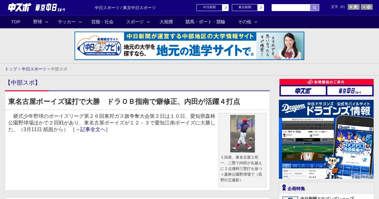
Task: Open the スポーツ menu
Action: click(135, 22)
